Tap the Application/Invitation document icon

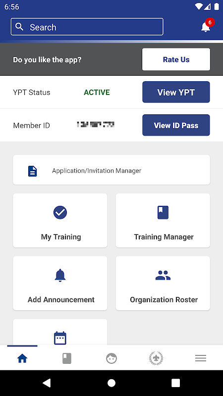32,171
